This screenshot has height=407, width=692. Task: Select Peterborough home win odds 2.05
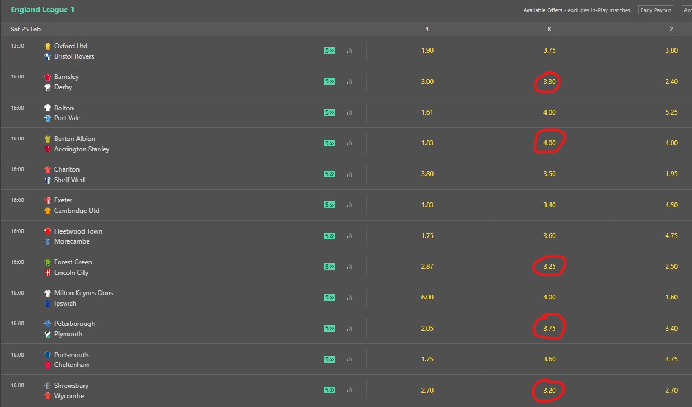coord(427,329)
